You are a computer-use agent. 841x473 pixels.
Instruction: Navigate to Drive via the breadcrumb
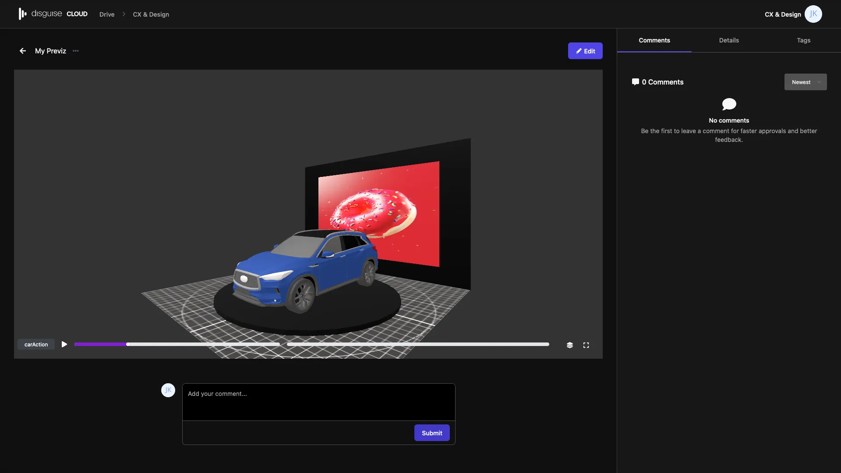coord(106,14)
